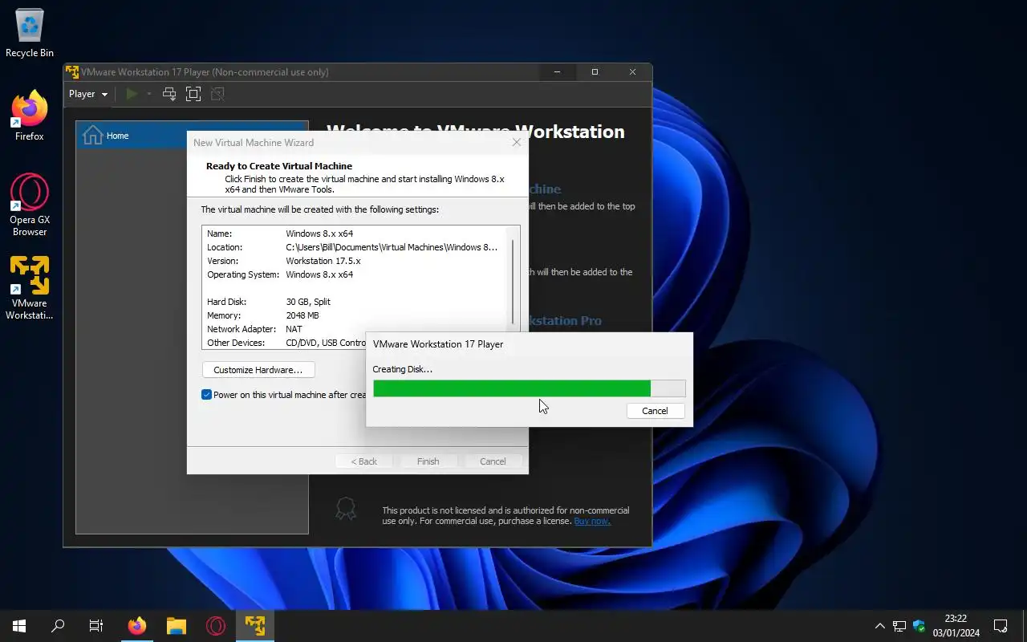Open VMware Workstation desktop shortcut
Screen dimensions: 1027x642
click(x=30, y=288)
